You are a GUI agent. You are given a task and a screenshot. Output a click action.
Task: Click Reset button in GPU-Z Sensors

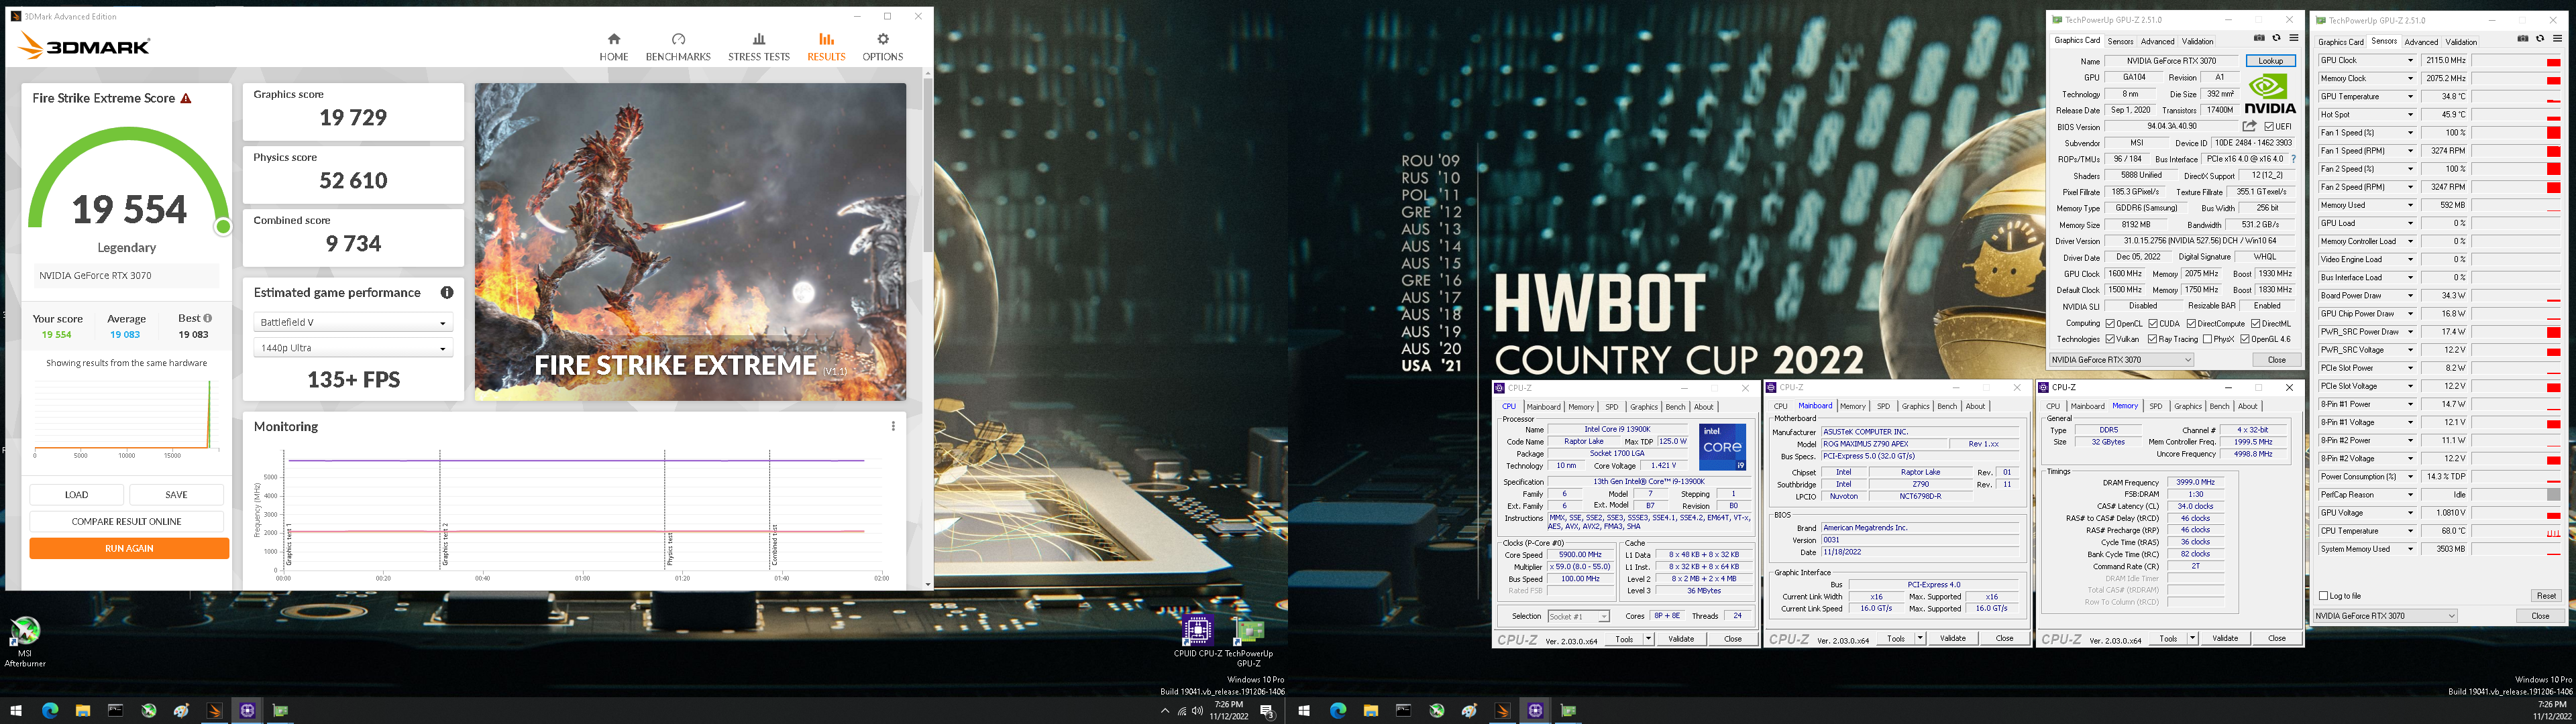pyautogui.click(x=2545, y=596)
